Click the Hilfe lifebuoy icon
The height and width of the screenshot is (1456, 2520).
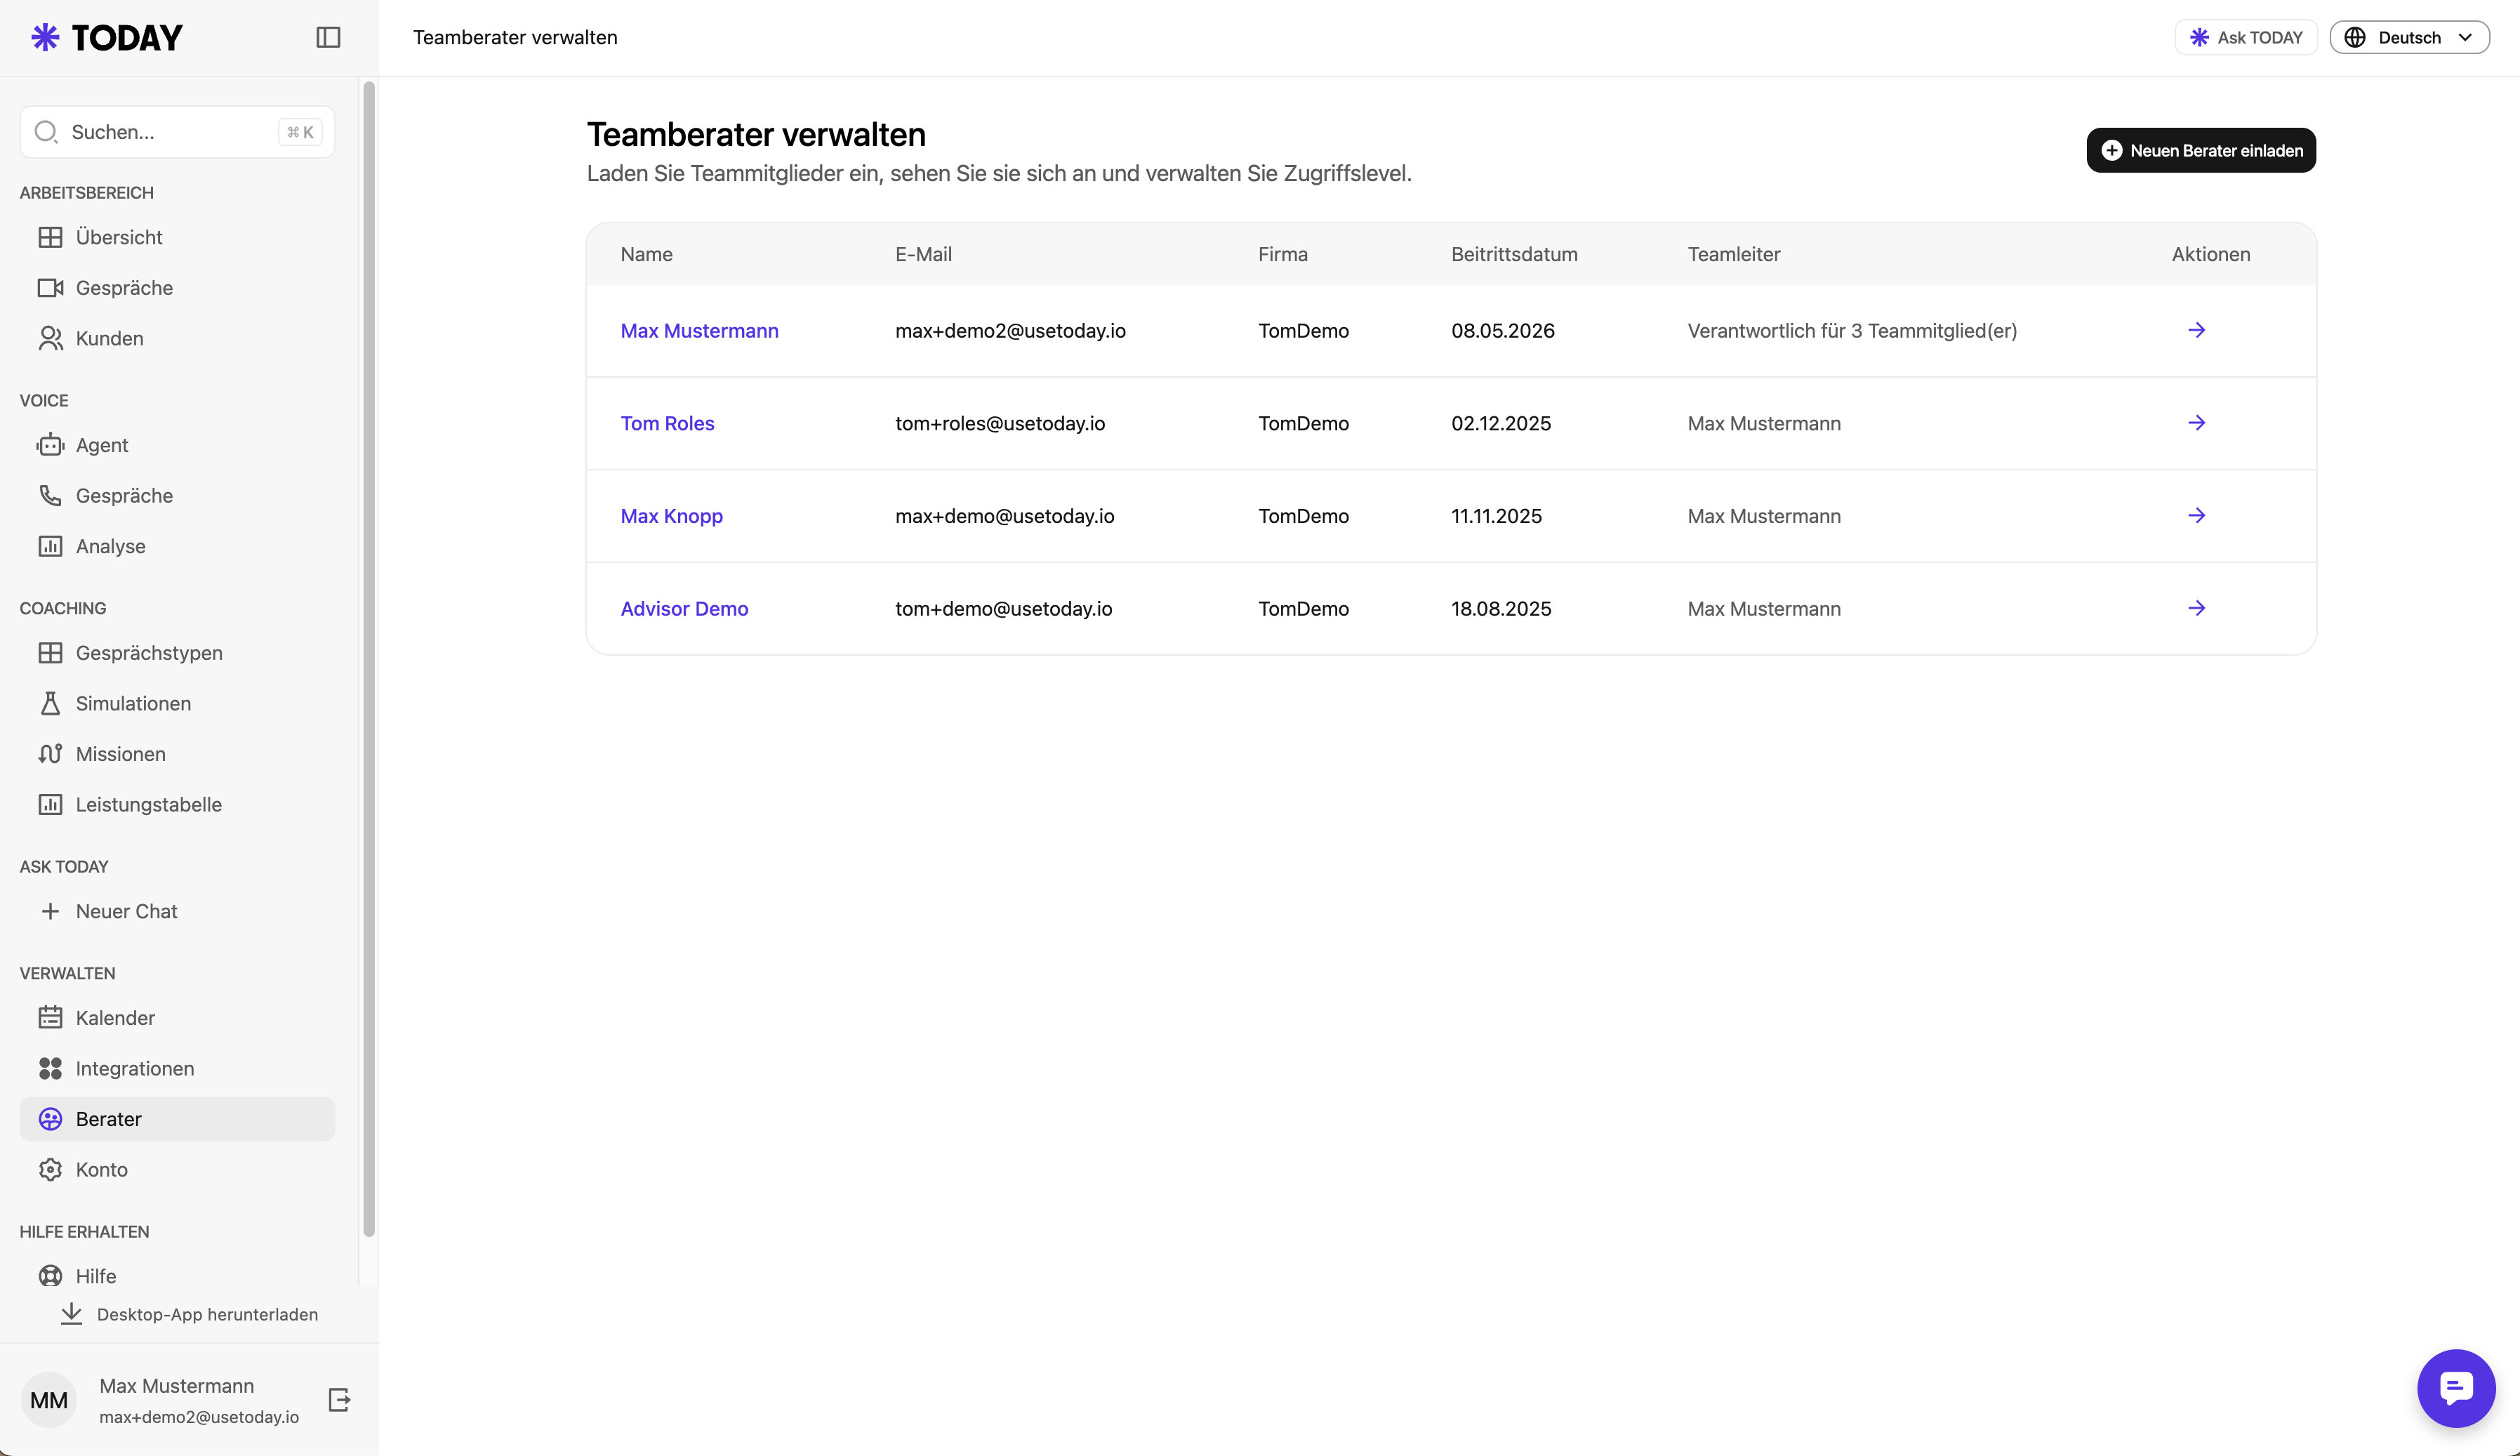(50, 1276)
